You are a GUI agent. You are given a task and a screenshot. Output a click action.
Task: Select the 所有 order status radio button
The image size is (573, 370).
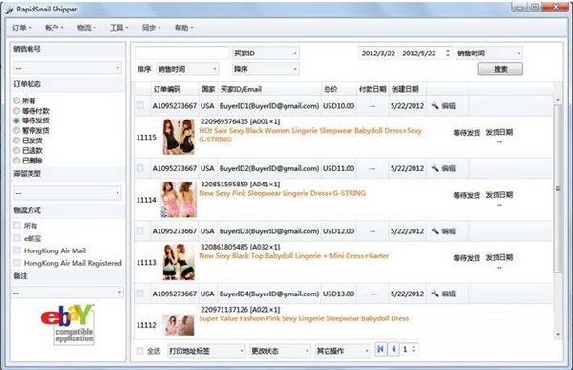click(17, 100)
